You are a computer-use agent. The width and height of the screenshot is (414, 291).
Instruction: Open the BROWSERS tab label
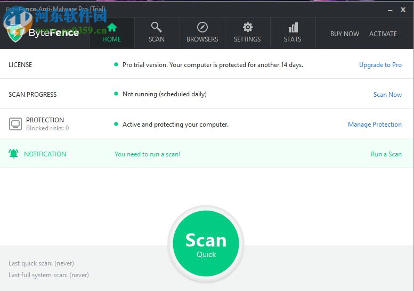click(202, 39)
